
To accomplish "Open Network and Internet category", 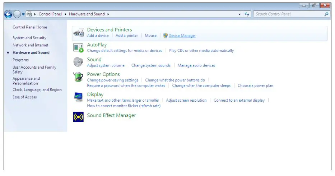I will pos(30,45).
